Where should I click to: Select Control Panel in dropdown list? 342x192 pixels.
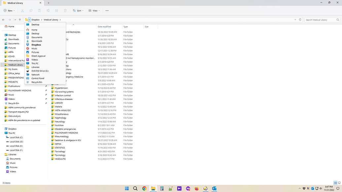45,79
